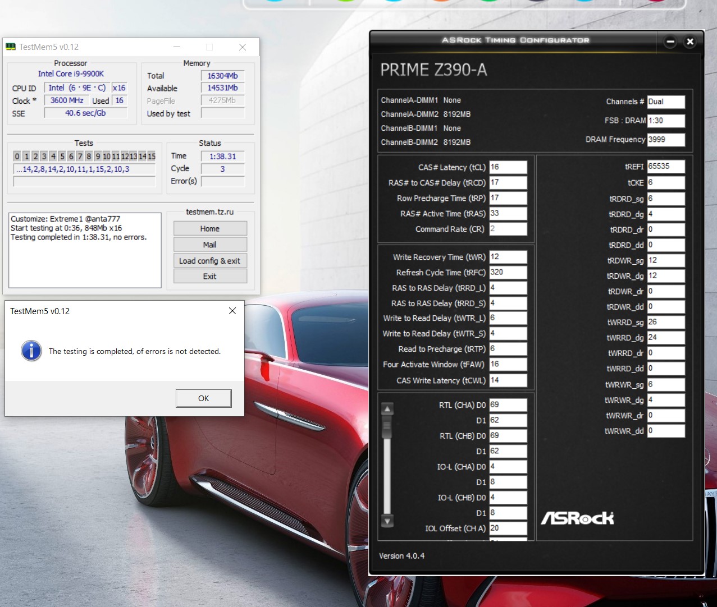Screen dimensions: 717x607
Task: Click the tREFI value field
Action: pos(666,167)
